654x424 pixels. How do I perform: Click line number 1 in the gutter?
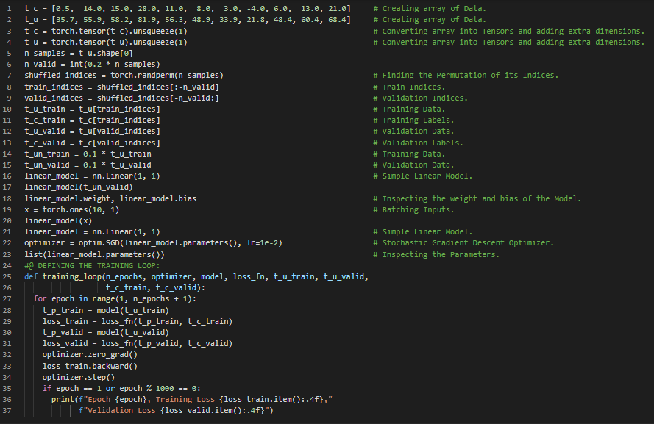[x=8, y=9]
